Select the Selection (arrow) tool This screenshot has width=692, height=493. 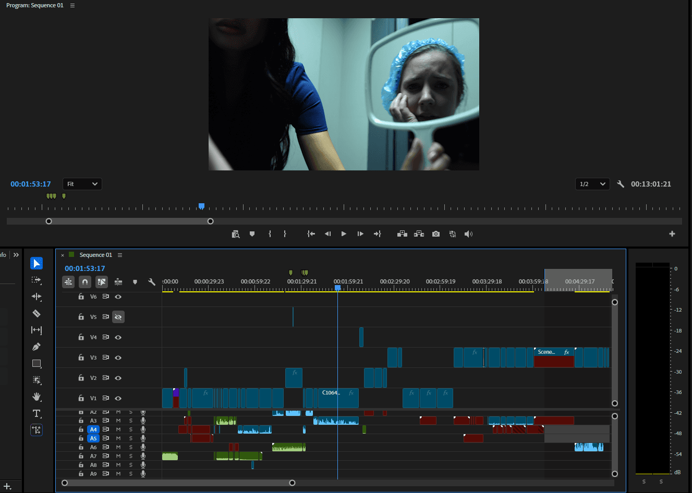(x=37, y=263)
